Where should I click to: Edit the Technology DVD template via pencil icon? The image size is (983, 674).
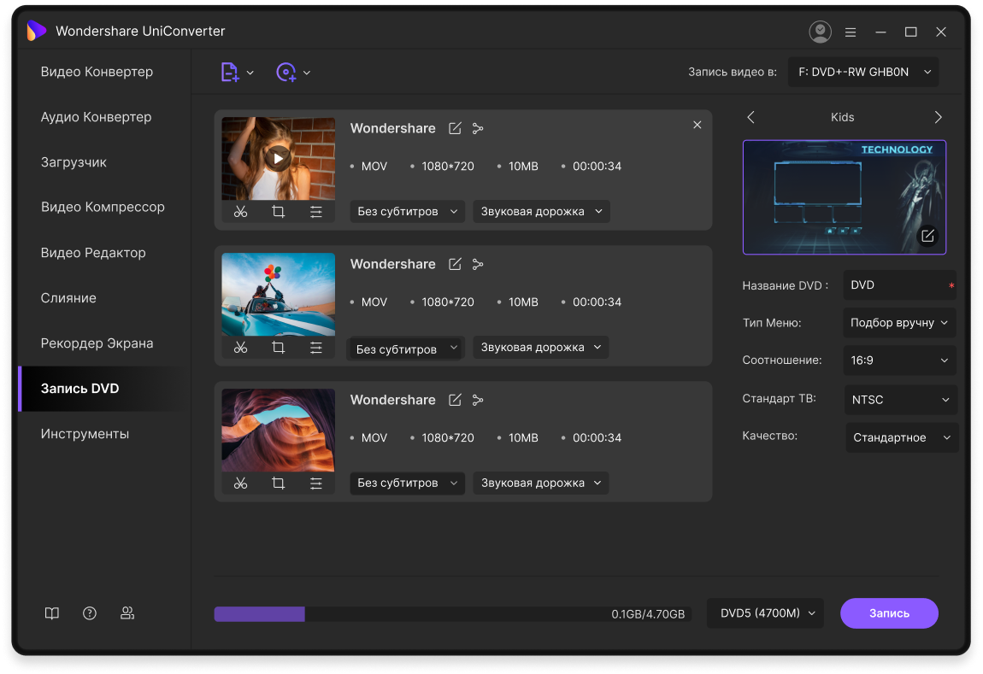click(x=927, y=236)
